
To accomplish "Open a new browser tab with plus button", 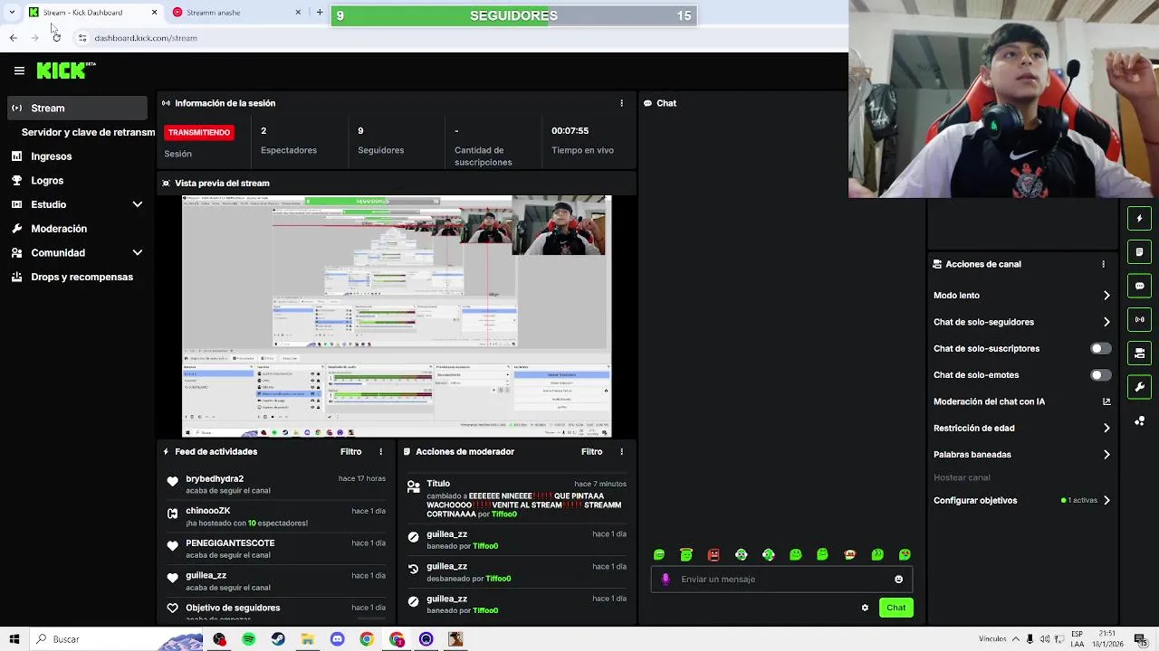I will [x=319, y=13].
